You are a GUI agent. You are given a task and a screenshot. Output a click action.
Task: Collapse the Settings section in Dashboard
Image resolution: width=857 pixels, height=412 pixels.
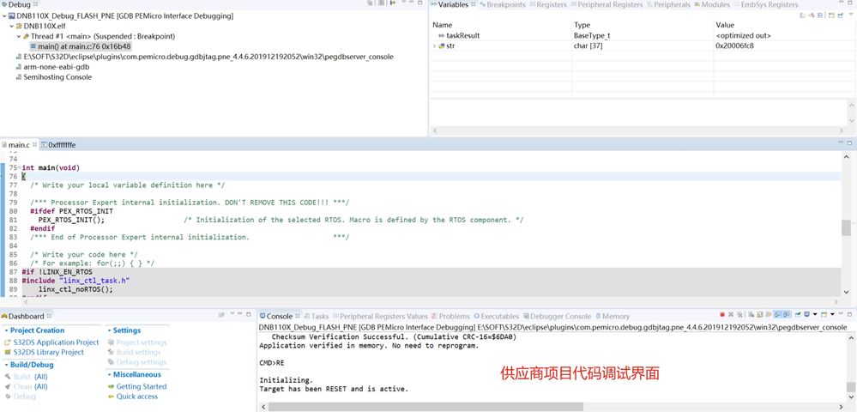(109, 330)
